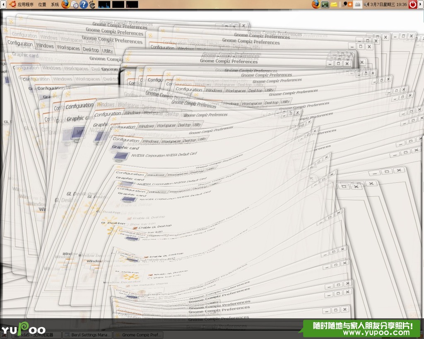Viewport: 424px width, 339px height.
Task: Open the system monitor graph with blue bars
Action: pyautogui.click(x=104, y=4)
